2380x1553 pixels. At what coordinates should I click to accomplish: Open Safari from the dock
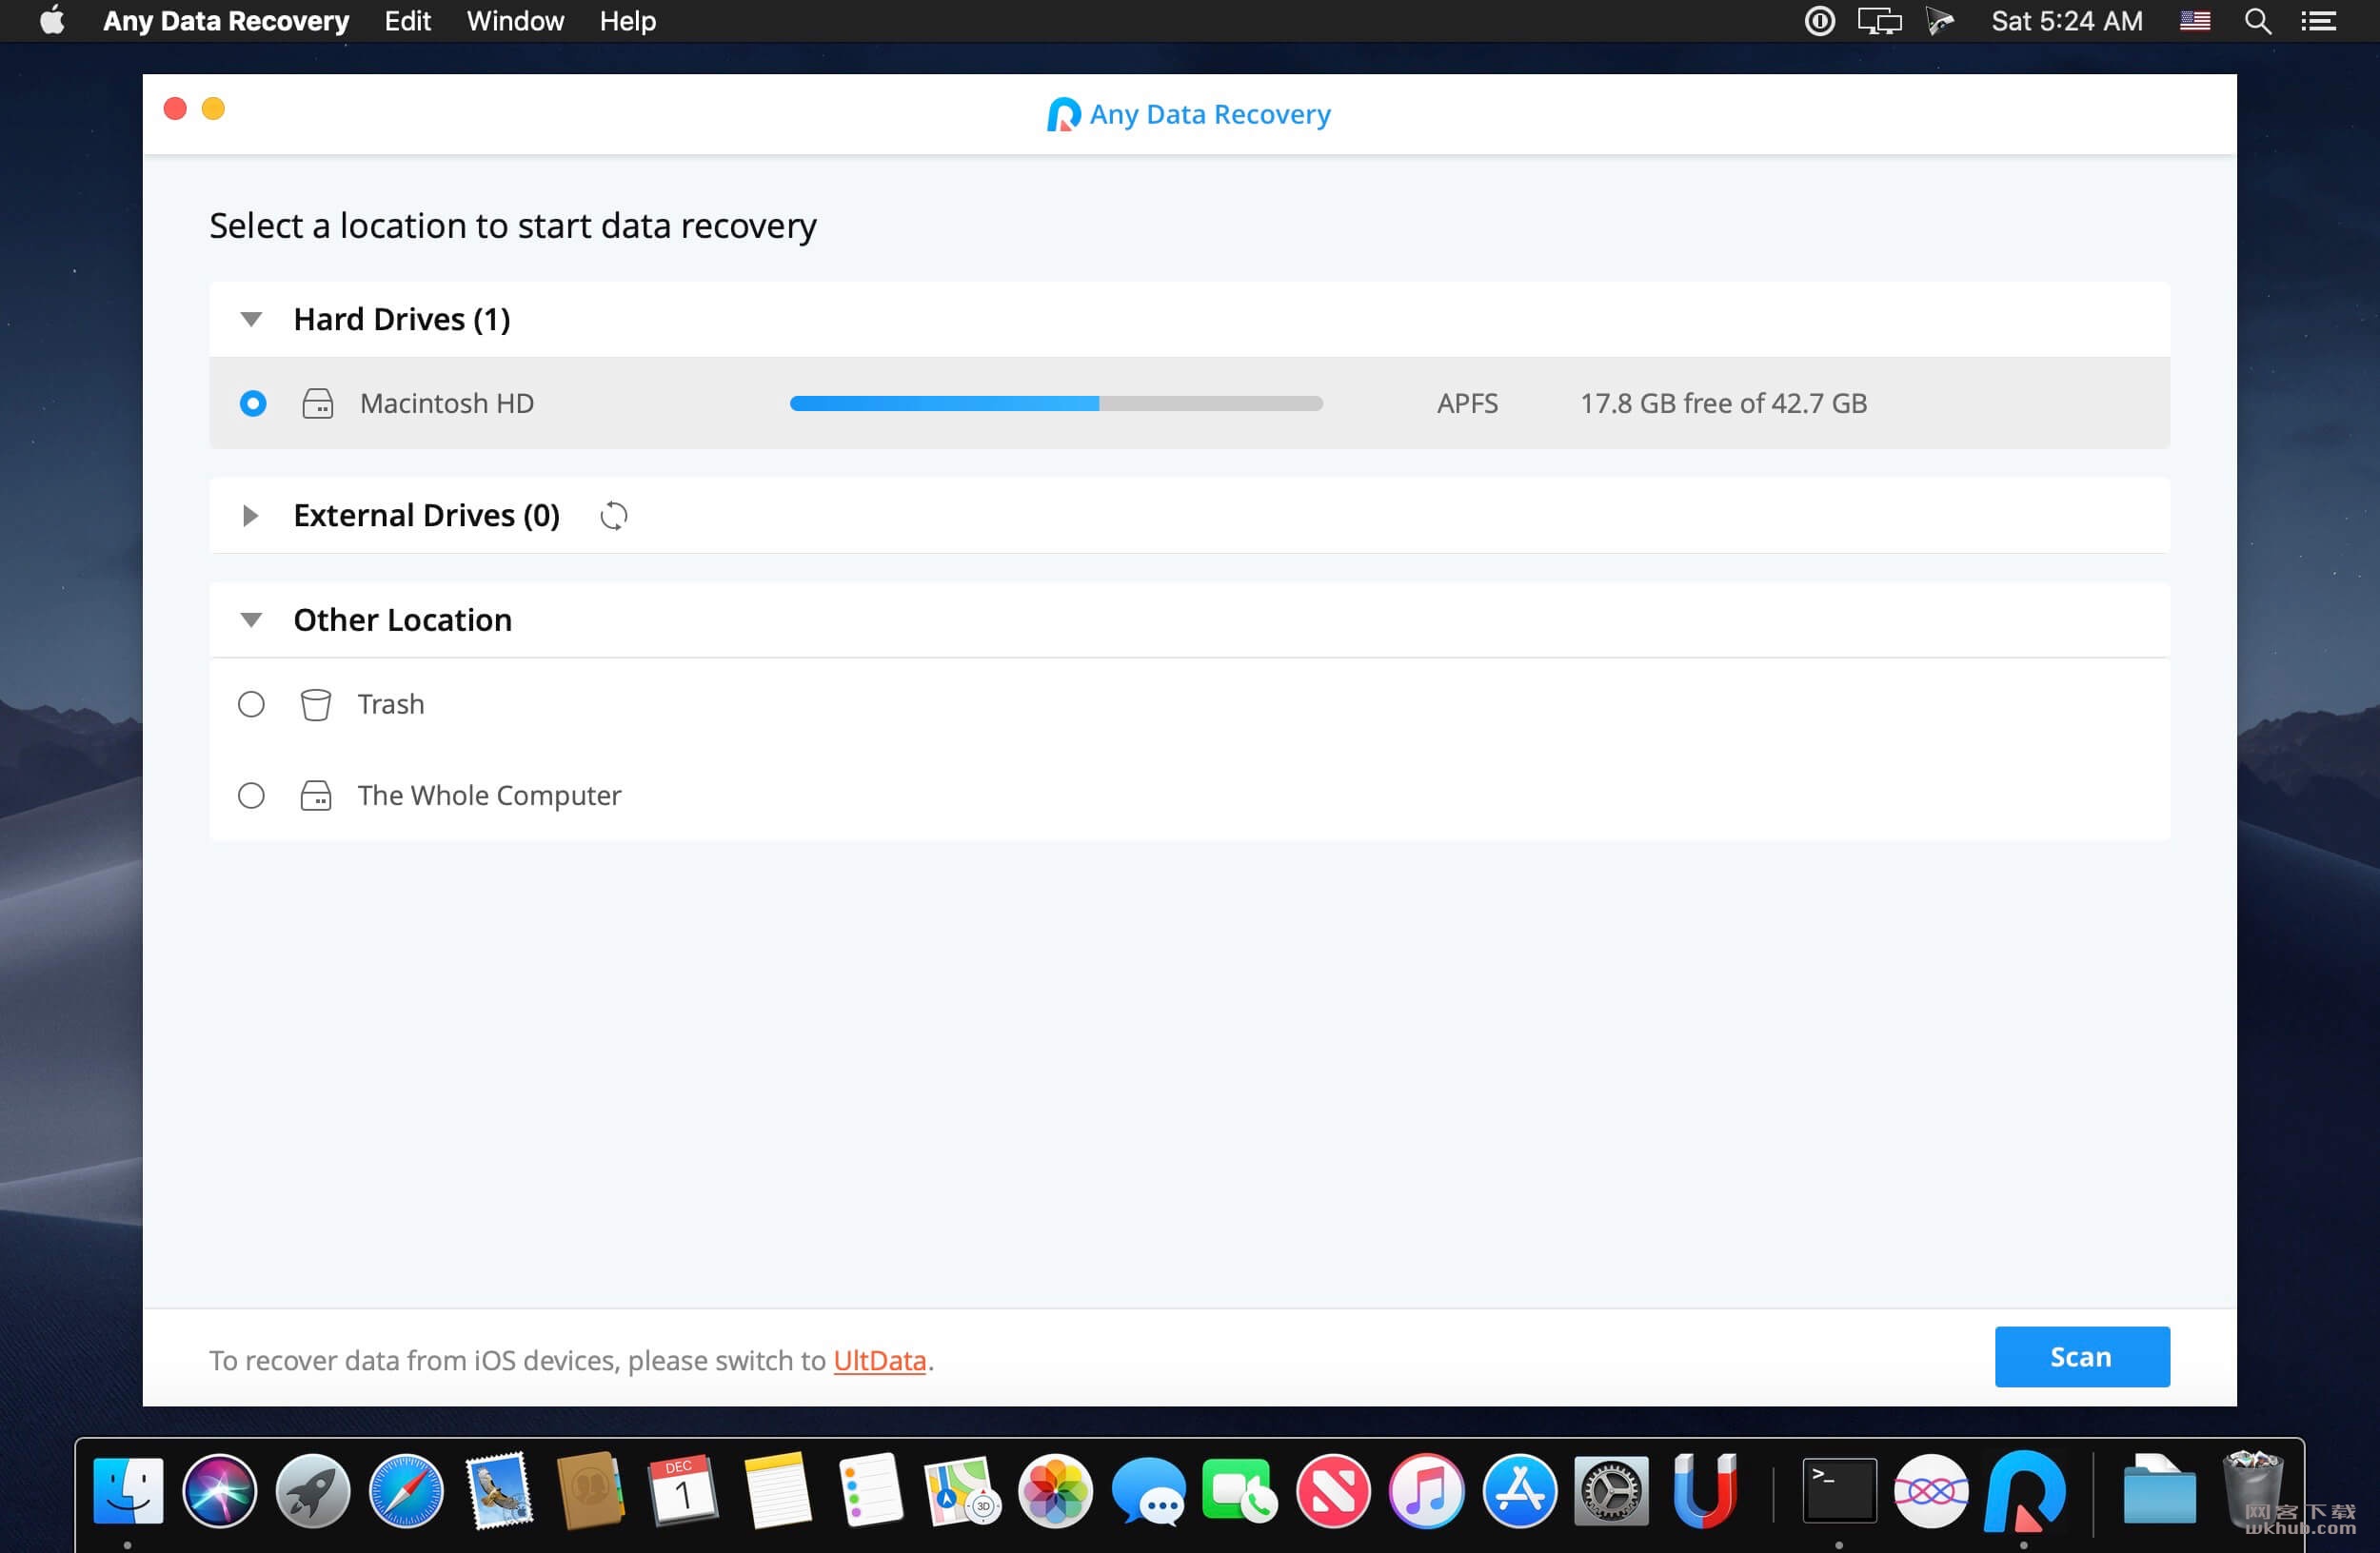point(406,1491)
